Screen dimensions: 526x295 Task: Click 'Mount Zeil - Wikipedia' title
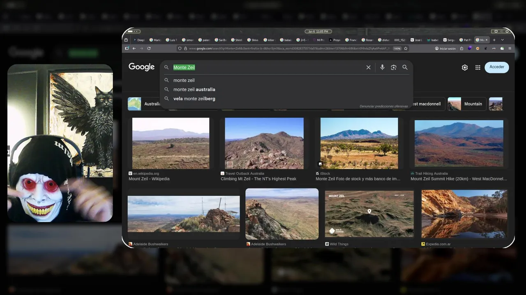(149, 179)
